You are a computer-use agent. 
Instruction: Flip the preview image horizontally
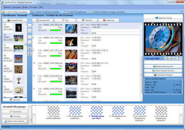coord(177,58)
